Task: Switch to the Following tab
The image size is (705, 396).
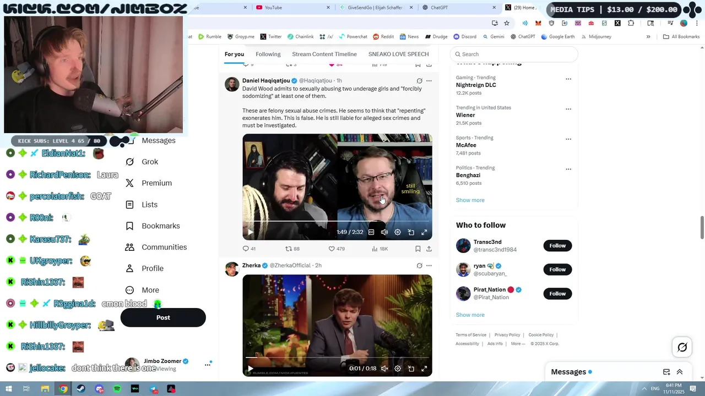Action: click(268, 54)
